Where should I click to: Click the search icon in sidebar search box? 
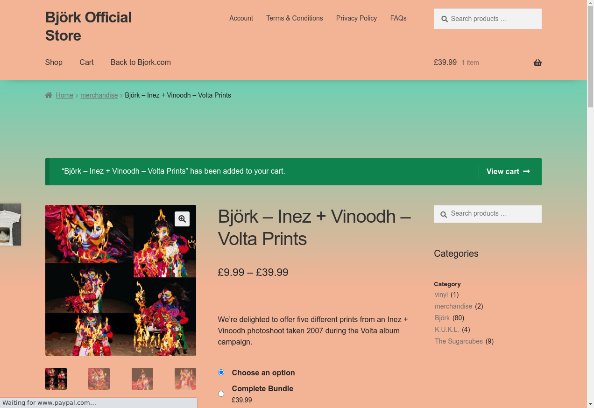click(x=444, y=214)
